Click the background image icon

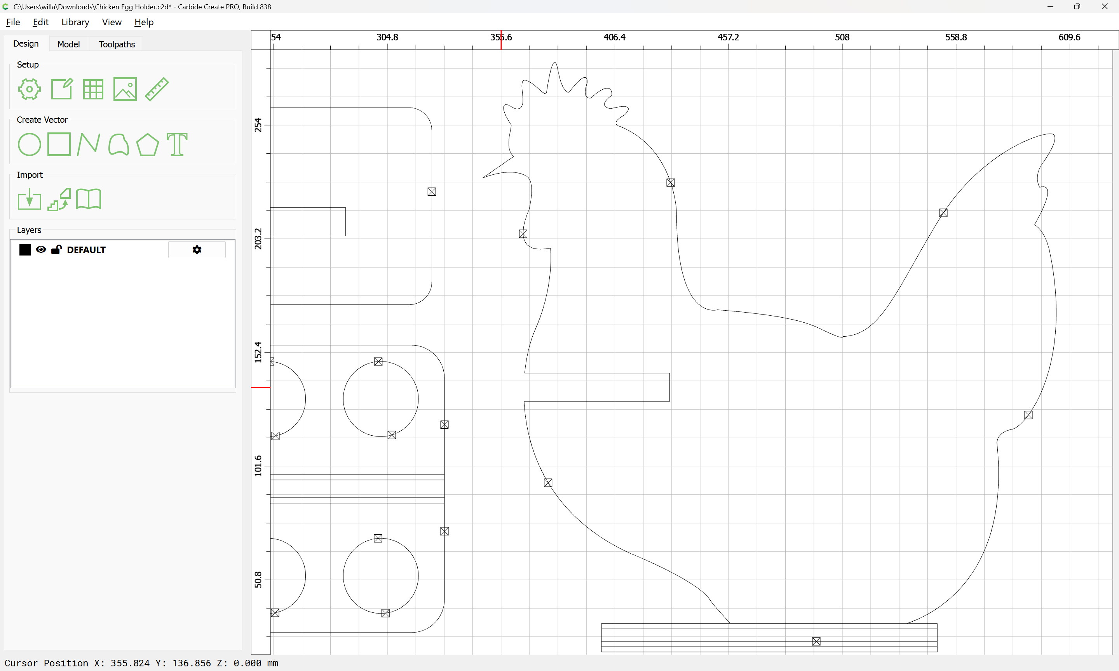[x=125, y=89]
